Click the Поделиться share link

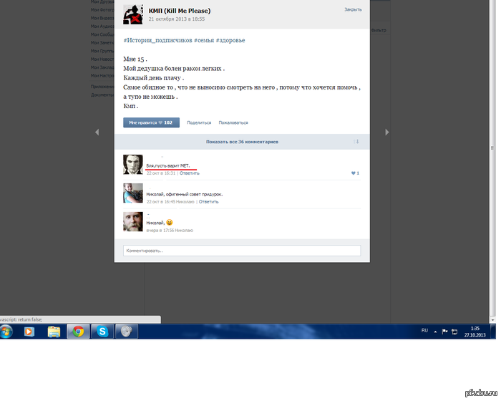pos(199,122)
